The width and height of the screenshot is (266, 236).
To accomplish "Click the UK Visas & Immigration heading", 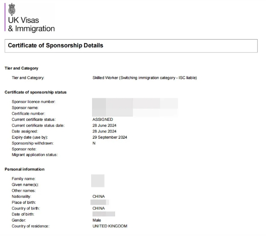I will pos(31,24).
